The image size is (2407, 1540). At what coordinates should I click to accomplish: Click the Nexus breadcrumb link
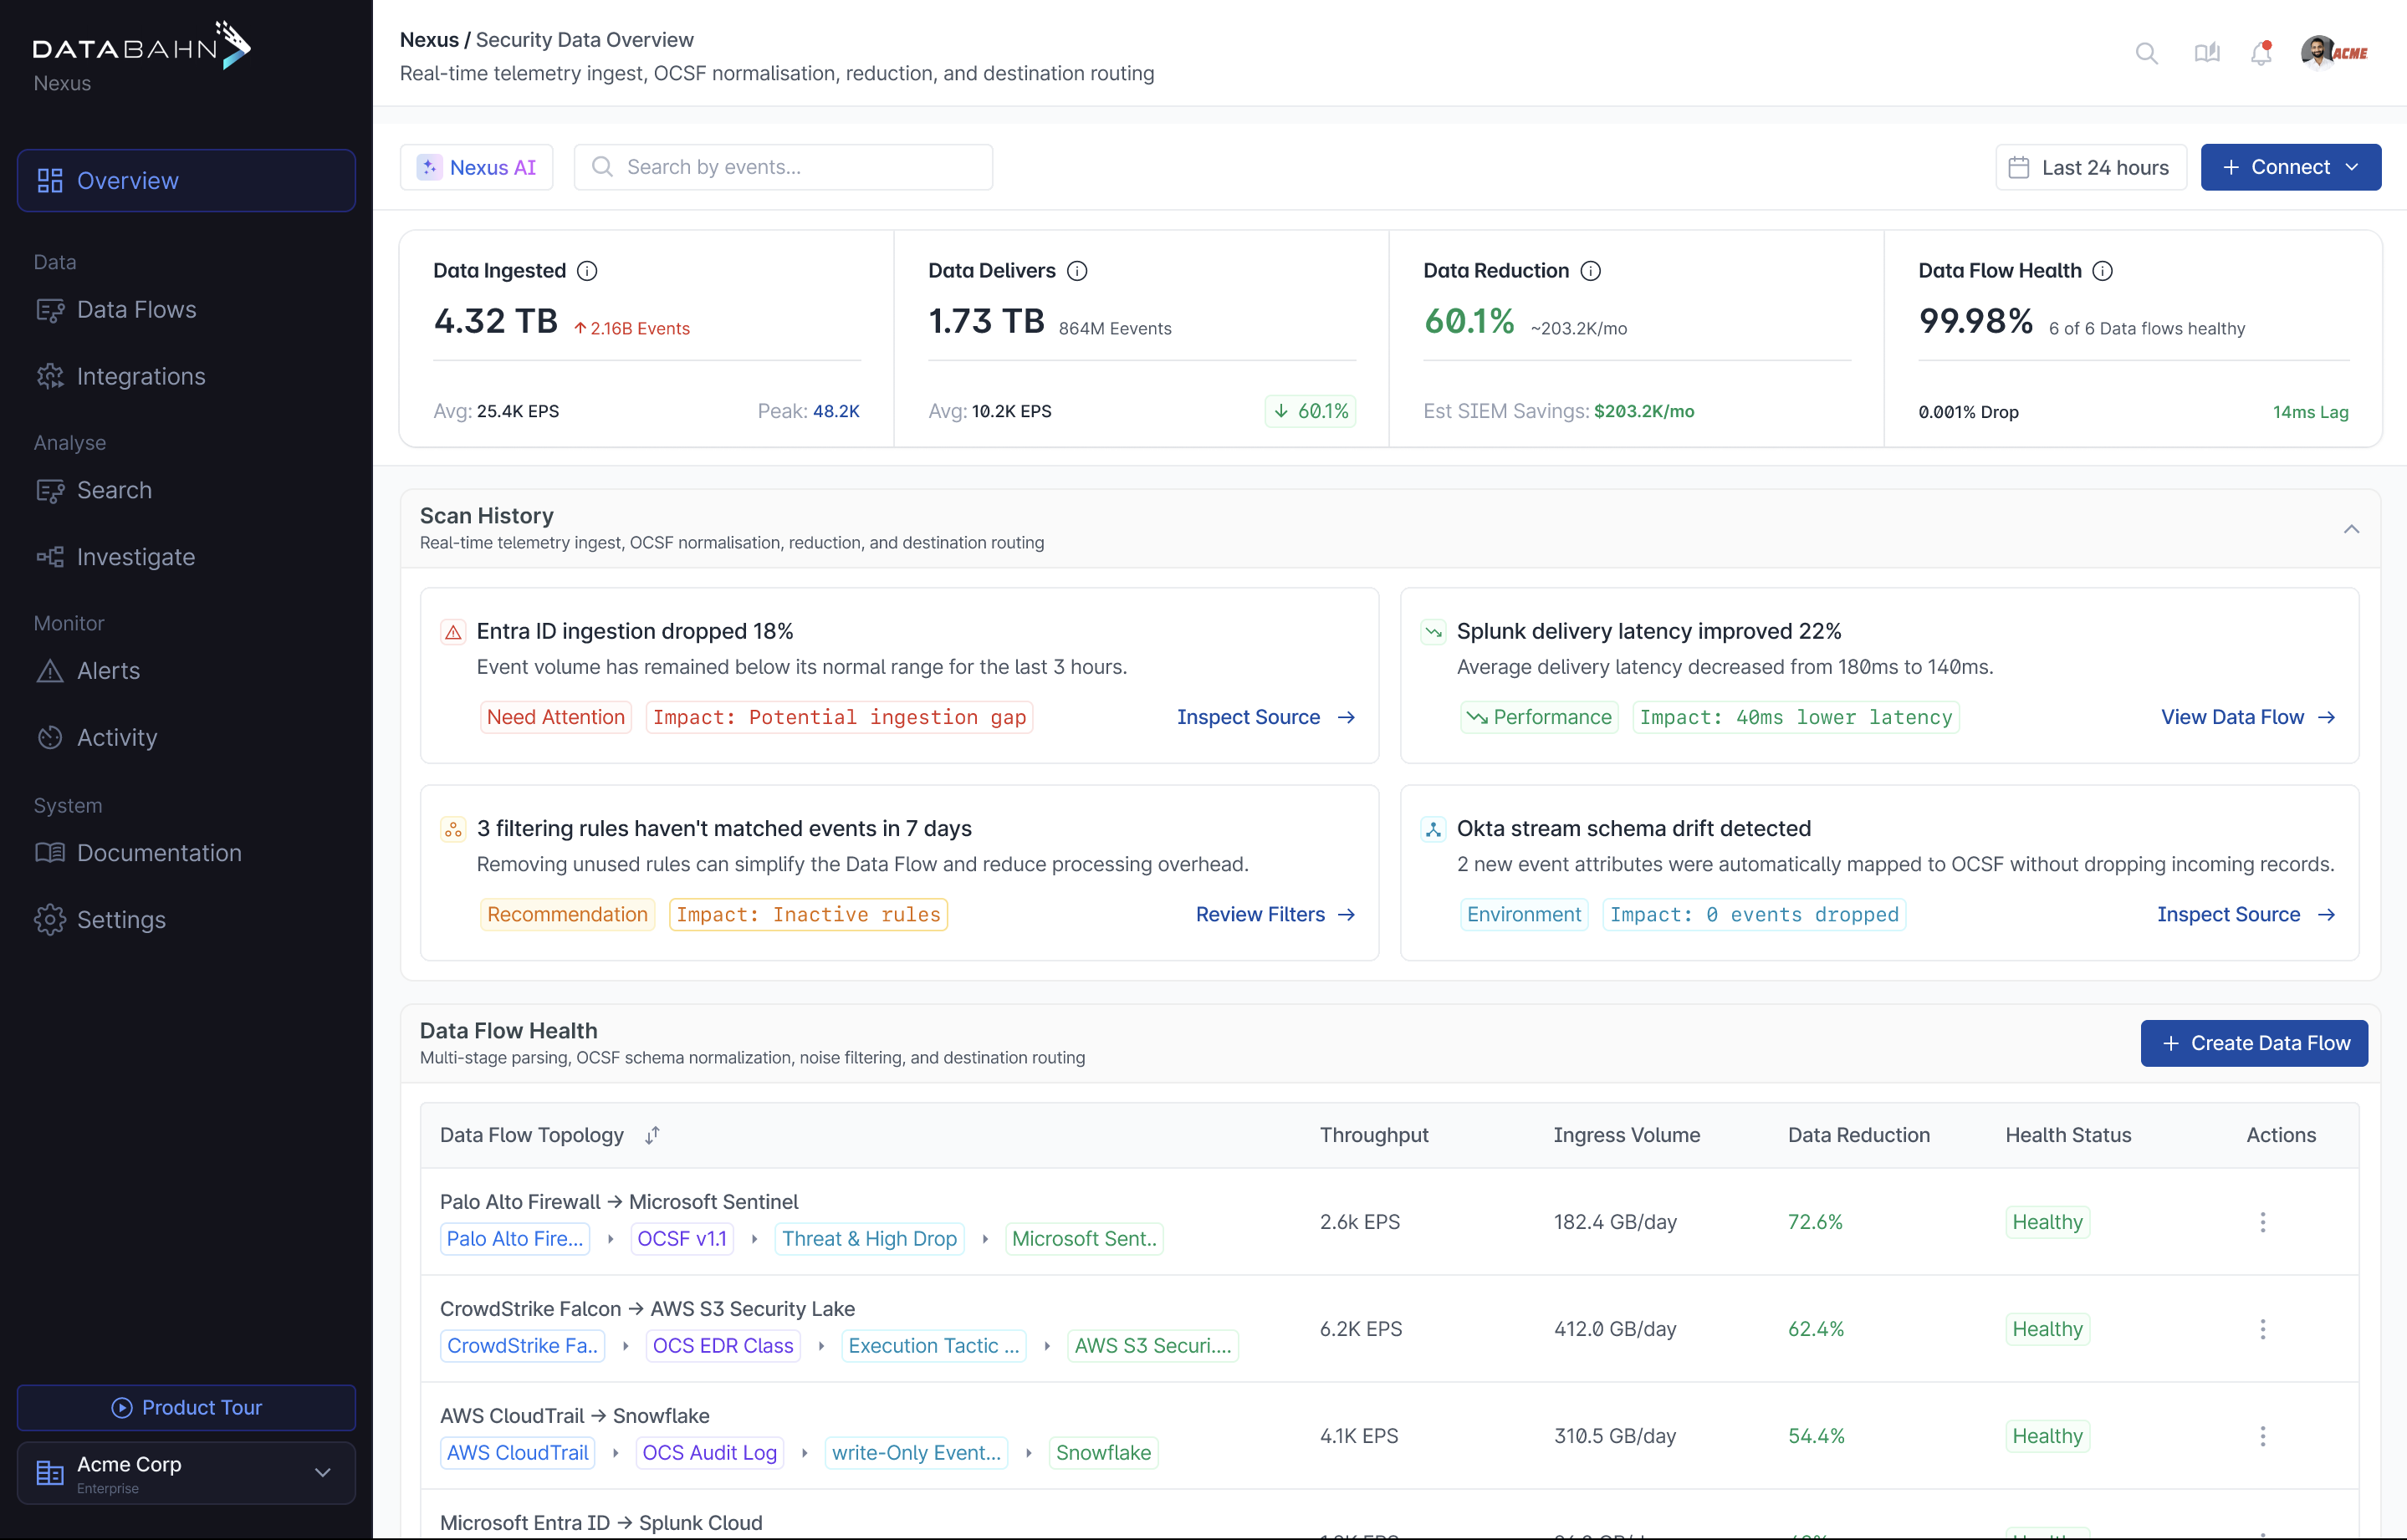[x=429, y=40]
